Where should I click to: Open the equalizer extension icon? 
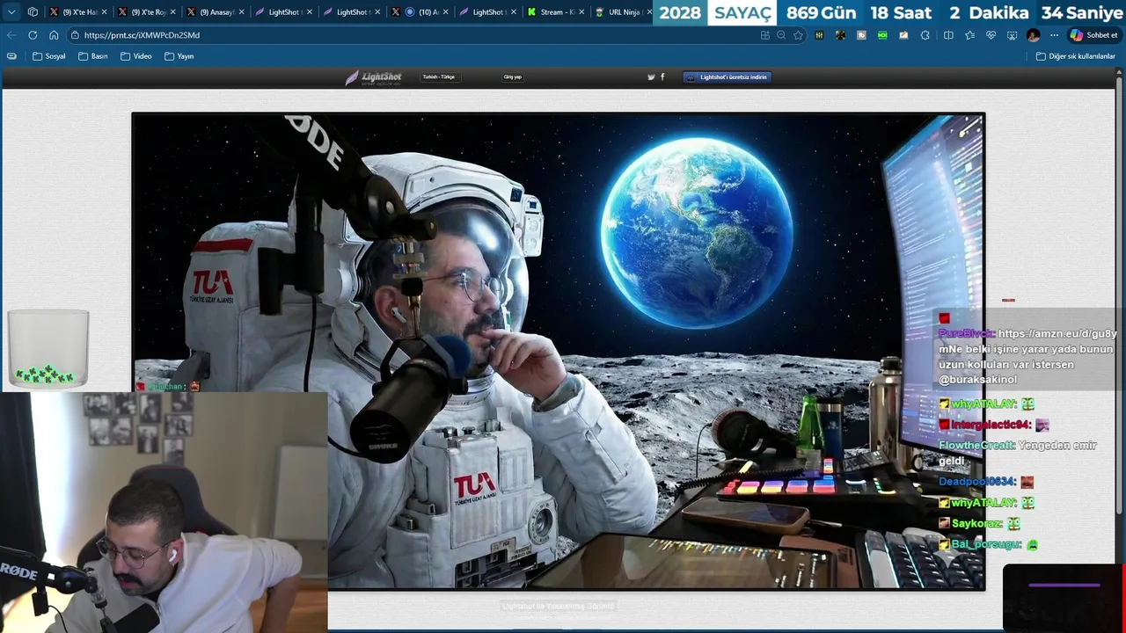[x=819, y=35]
